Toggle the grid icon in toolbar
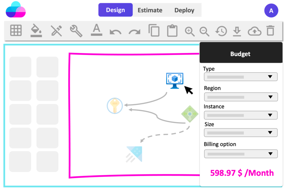 pos(16,30)
